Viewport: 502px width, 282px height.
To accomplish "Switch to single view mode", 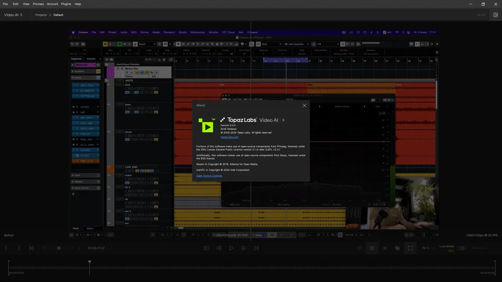I will coord(360,248).
